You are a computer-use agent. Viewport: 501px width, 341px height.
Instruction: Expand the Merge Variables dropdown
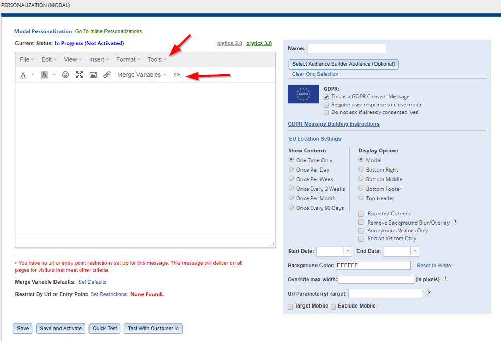[x=141, y=75]
